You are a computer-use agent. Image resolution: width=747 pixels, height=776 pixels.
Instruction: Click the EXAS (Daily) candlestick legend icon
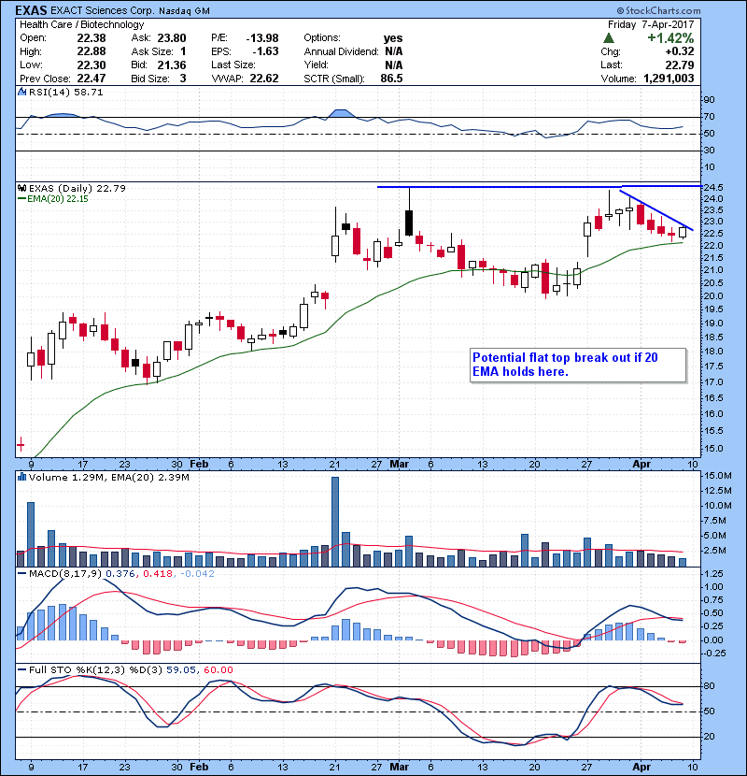click(21, 188)
